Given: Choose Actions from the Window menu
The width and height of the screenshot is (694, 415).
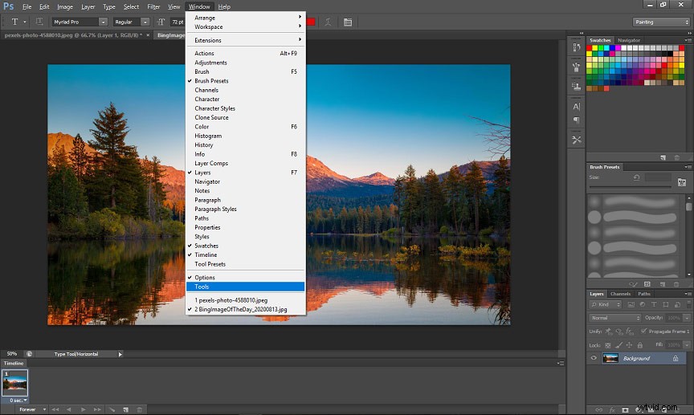Looking at the screenshot, I should tap(245, 53).
